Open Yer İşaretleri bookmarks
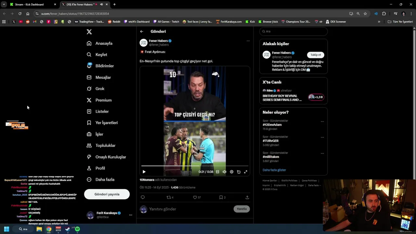 [x=102, y=123]
